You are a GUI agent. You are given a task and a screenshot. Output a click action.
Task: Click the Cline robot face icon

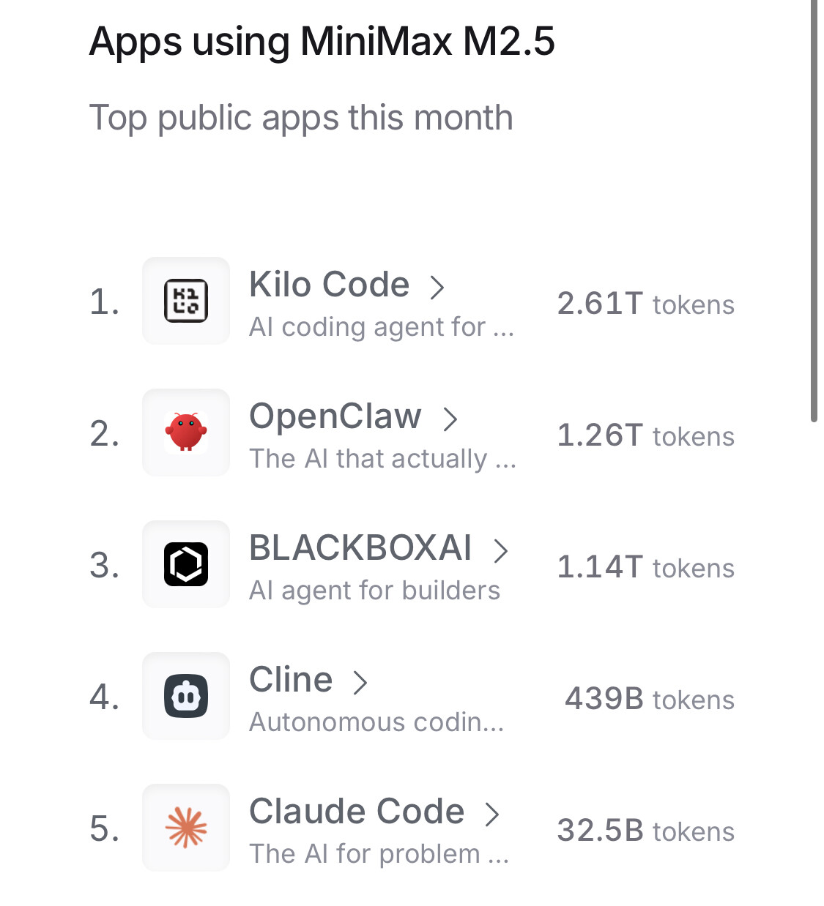[186, 696]
